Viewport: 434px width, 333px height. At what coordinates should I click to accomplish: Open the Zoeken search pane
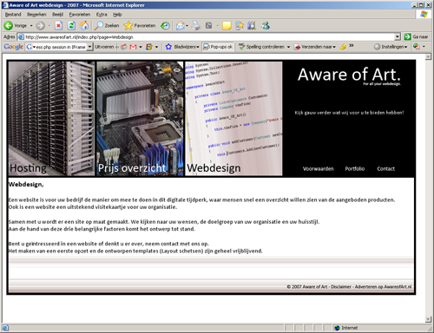click(x=107, y=26)
